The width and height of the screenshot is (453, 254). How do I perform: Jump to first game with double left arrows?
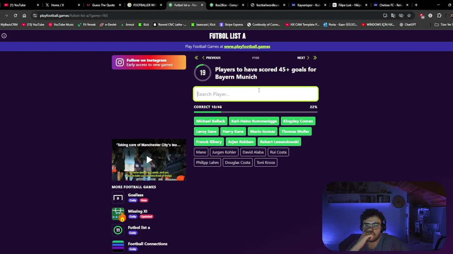click(x=196, y=58)
